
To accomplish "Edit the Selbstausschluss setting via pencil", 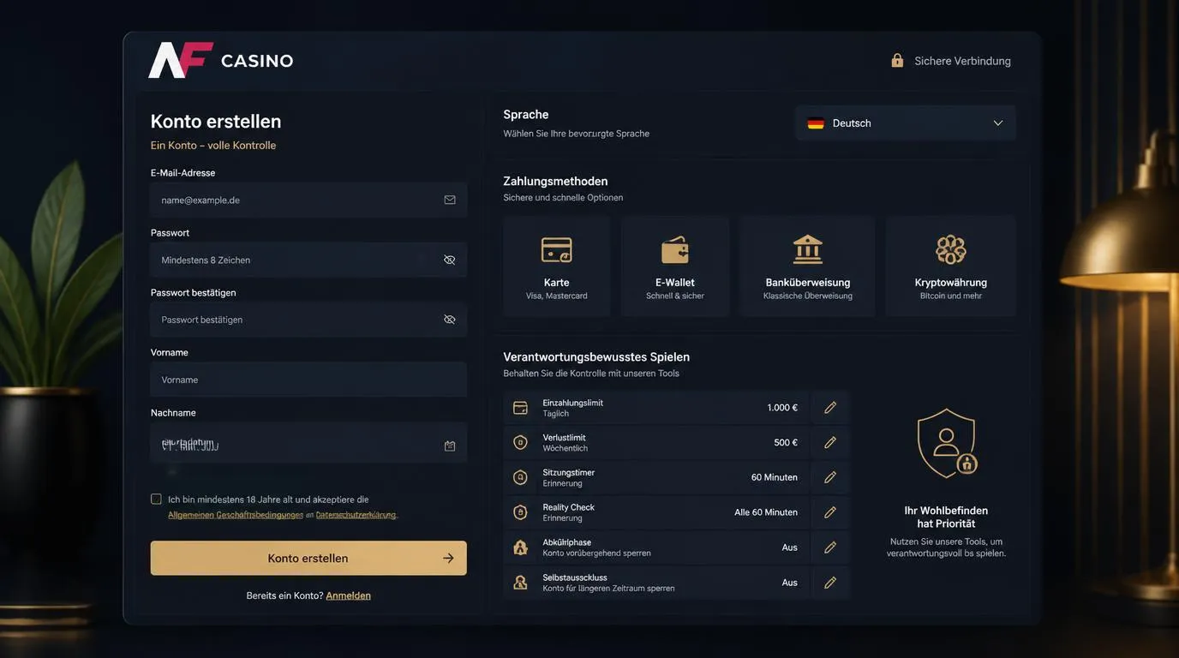I will click(830, 583).
